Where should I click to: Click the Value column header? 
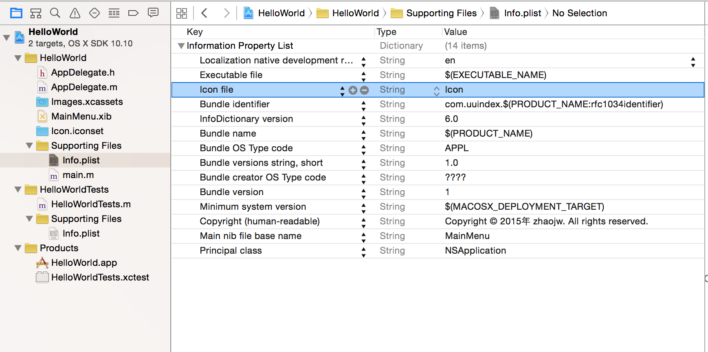coord(455,32)
